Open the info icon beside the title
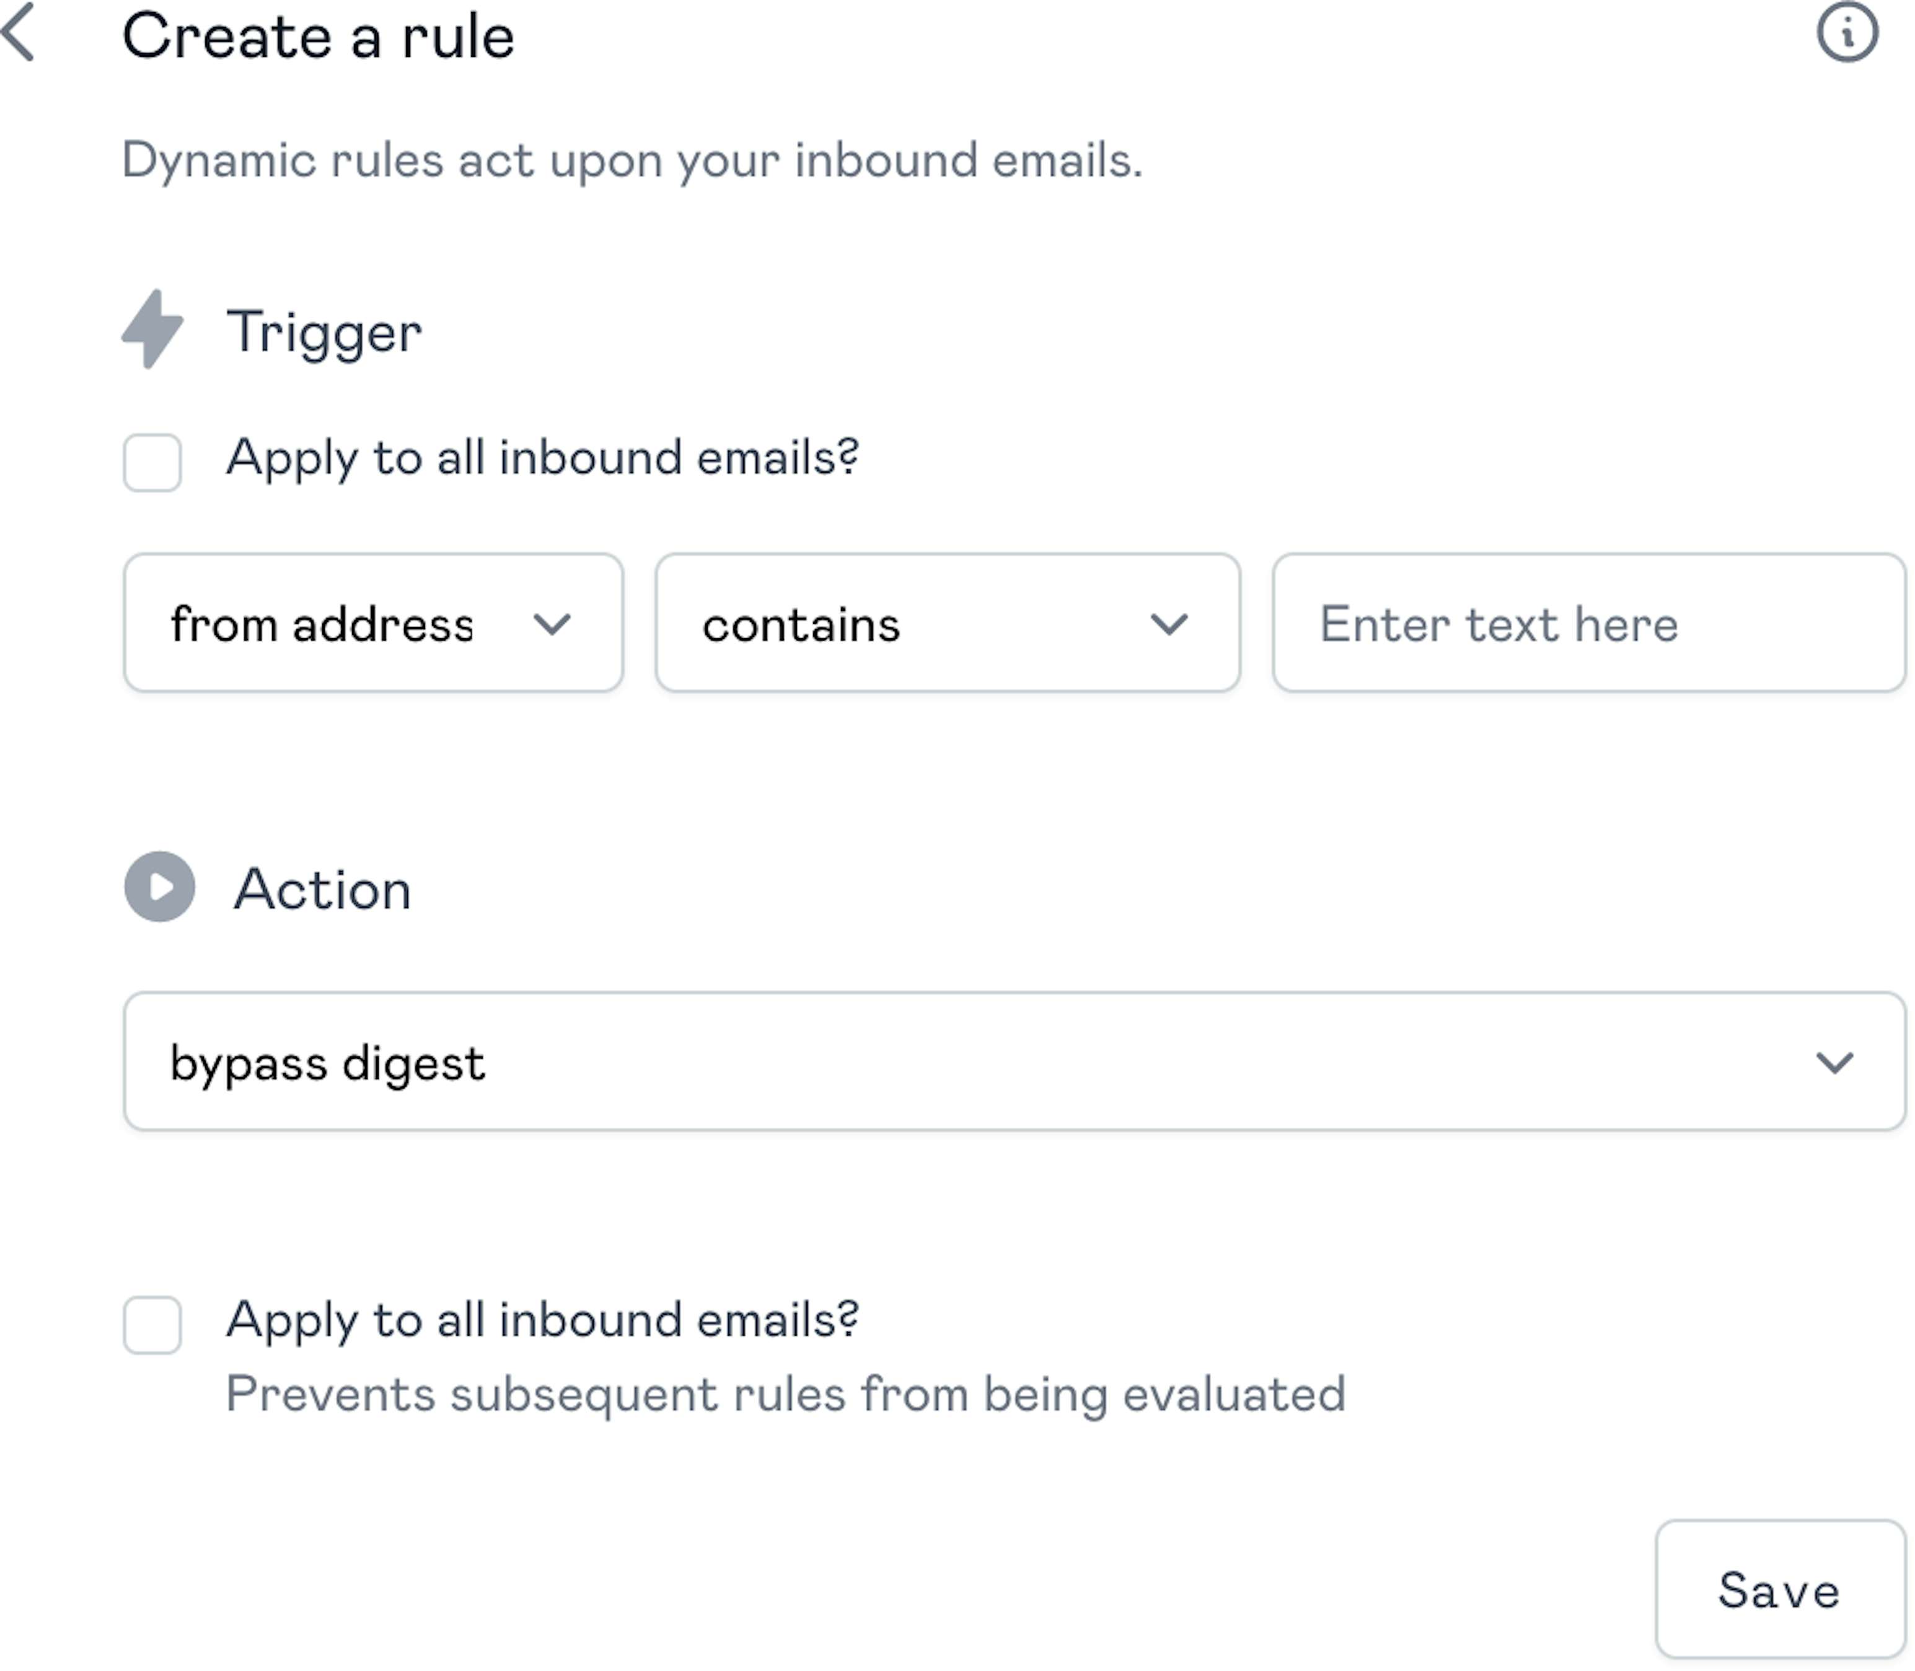The height and width of the screenshot is (1671, 1915). click(x=1847, y=33)
